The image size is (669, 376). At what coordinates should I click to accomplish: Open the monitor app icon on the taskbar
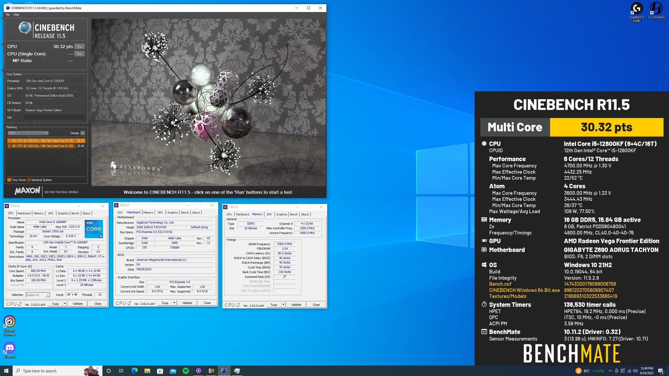[x=237, y=371]
